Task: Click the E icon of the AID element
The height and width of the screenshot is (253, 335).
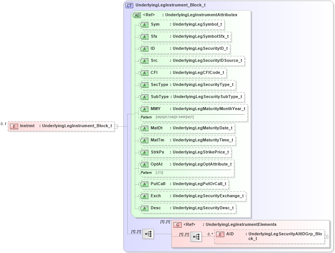Action: pos(219,234)
